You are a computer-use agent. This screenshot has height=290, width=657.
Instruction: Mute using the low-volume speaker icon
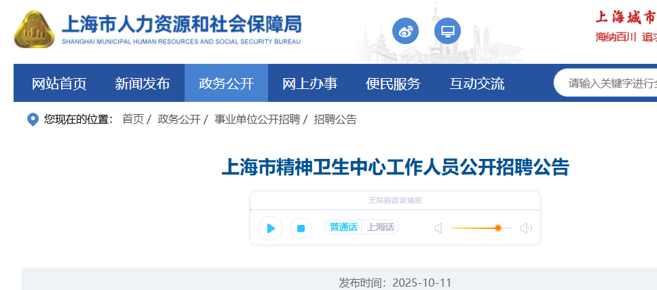(438, 228)
